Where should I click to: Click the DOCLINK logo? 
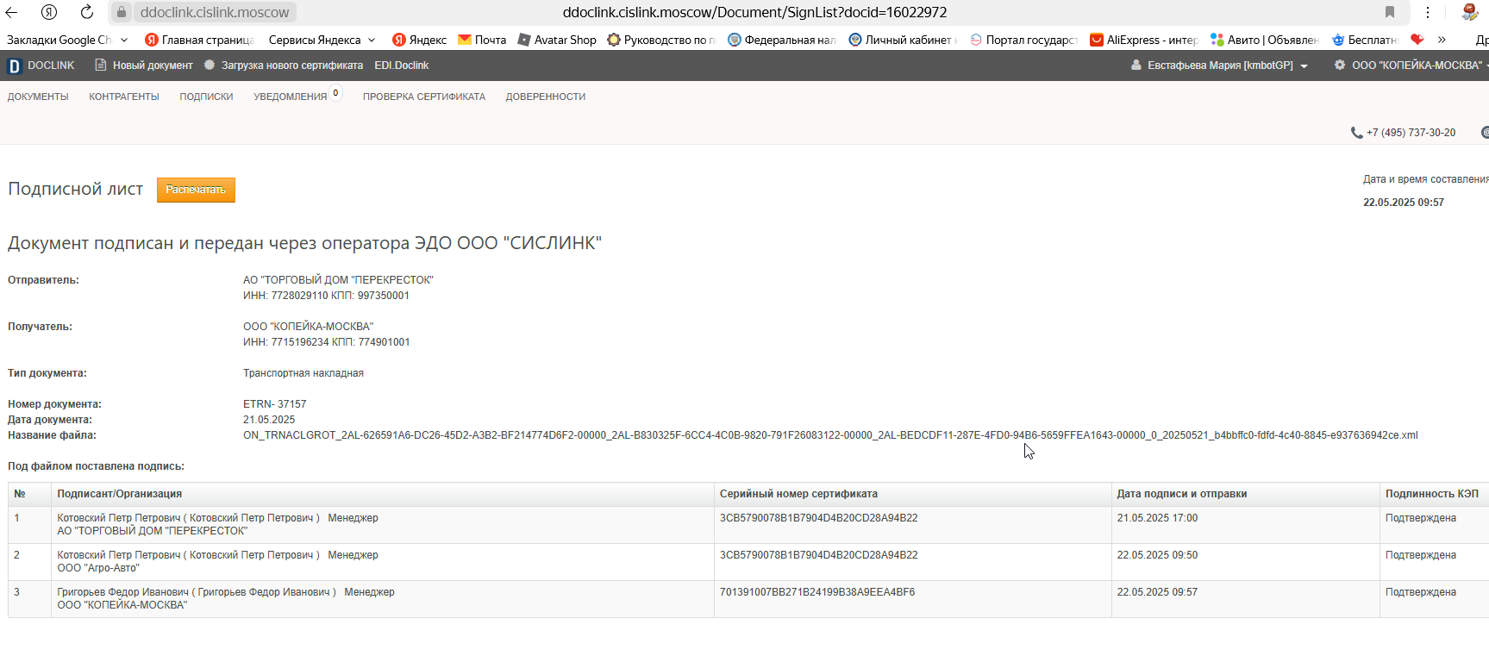point(41,66)
